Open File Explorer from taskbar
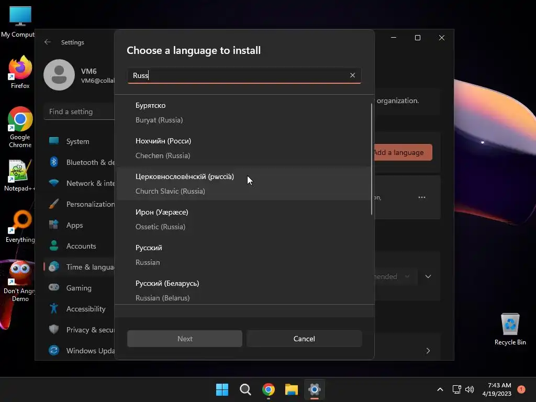536x402 pixels. (x=292, y=389)
